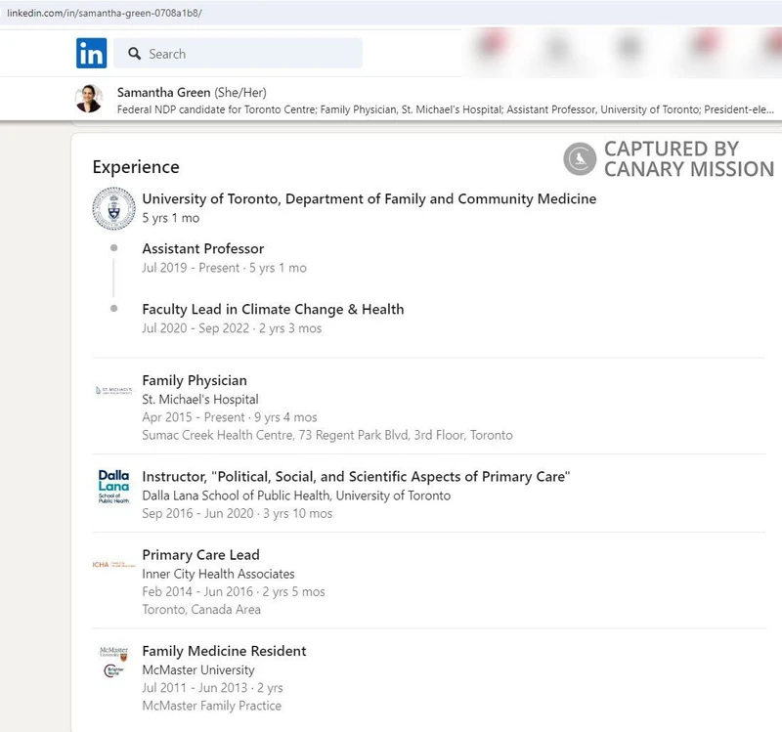The image size is (782, 732).
Task: Click the McMaster Family Practice text
Action: [211, 706]
